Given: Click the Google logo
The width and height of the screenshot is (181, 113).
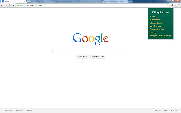Looking at the screenshot, I should pos(90,39).
